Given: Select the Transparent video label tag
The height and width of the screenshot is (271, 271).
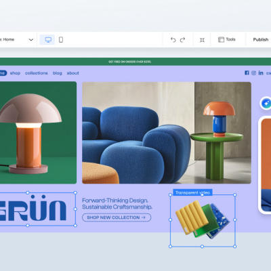Looking at the screenshot, I should pyautogui.click(x=192, y=192).
